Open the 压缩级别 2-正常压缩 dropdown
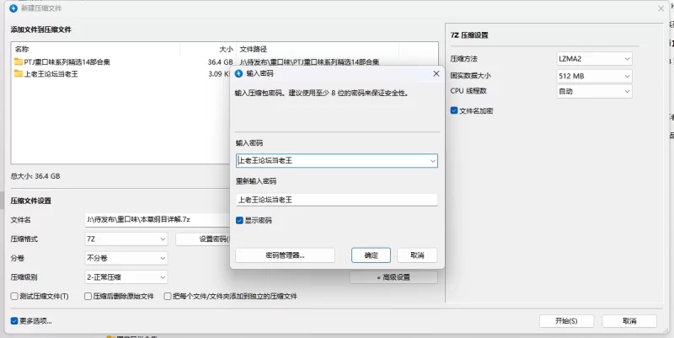 coord(126,277)
